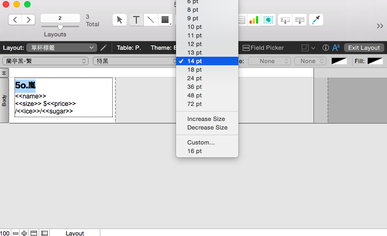Open the Field Picker
Image resolution: width=387 pixels, height=236 pixels.
[263, 48]
